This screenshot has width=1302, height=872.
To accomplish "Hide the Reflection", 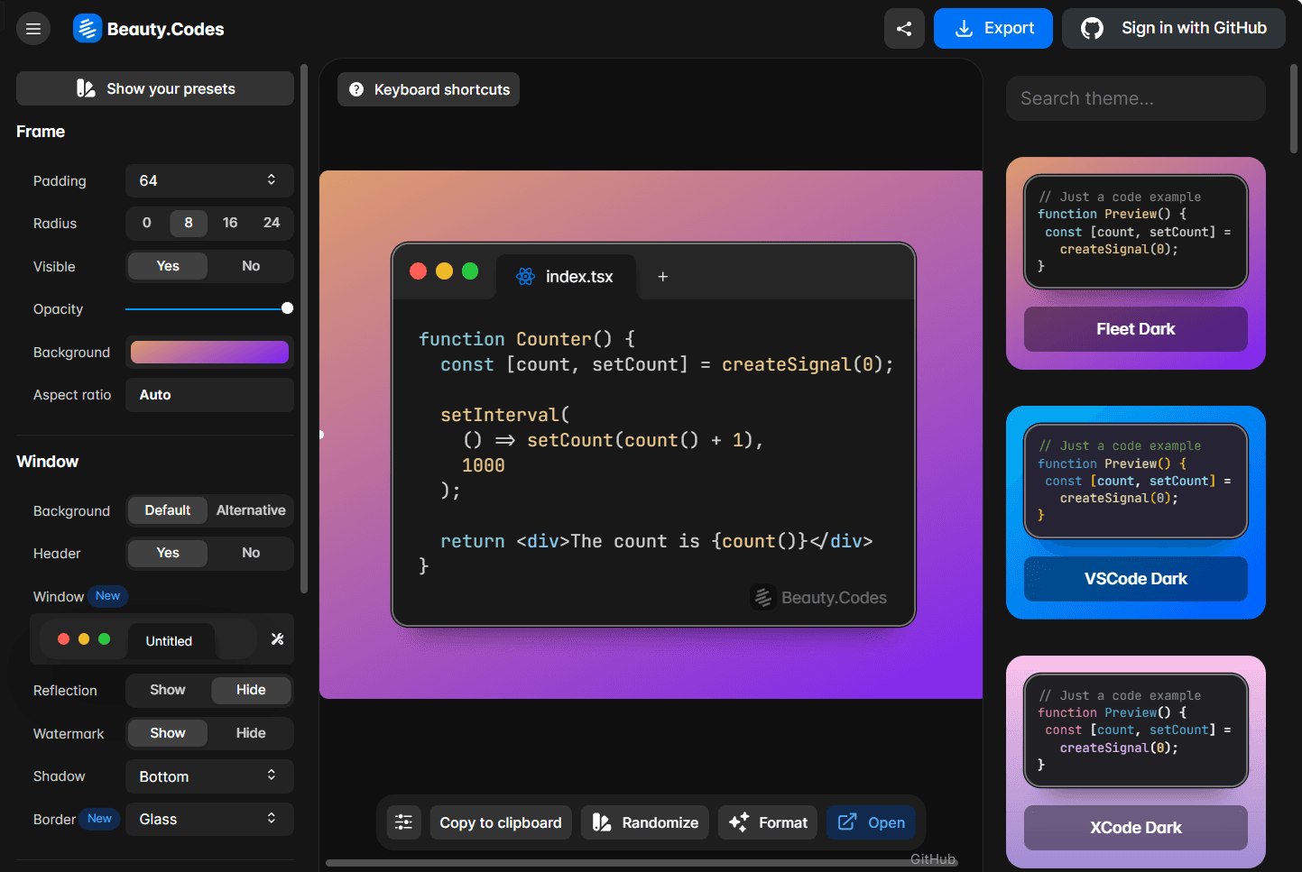I will tap(251, 690).
